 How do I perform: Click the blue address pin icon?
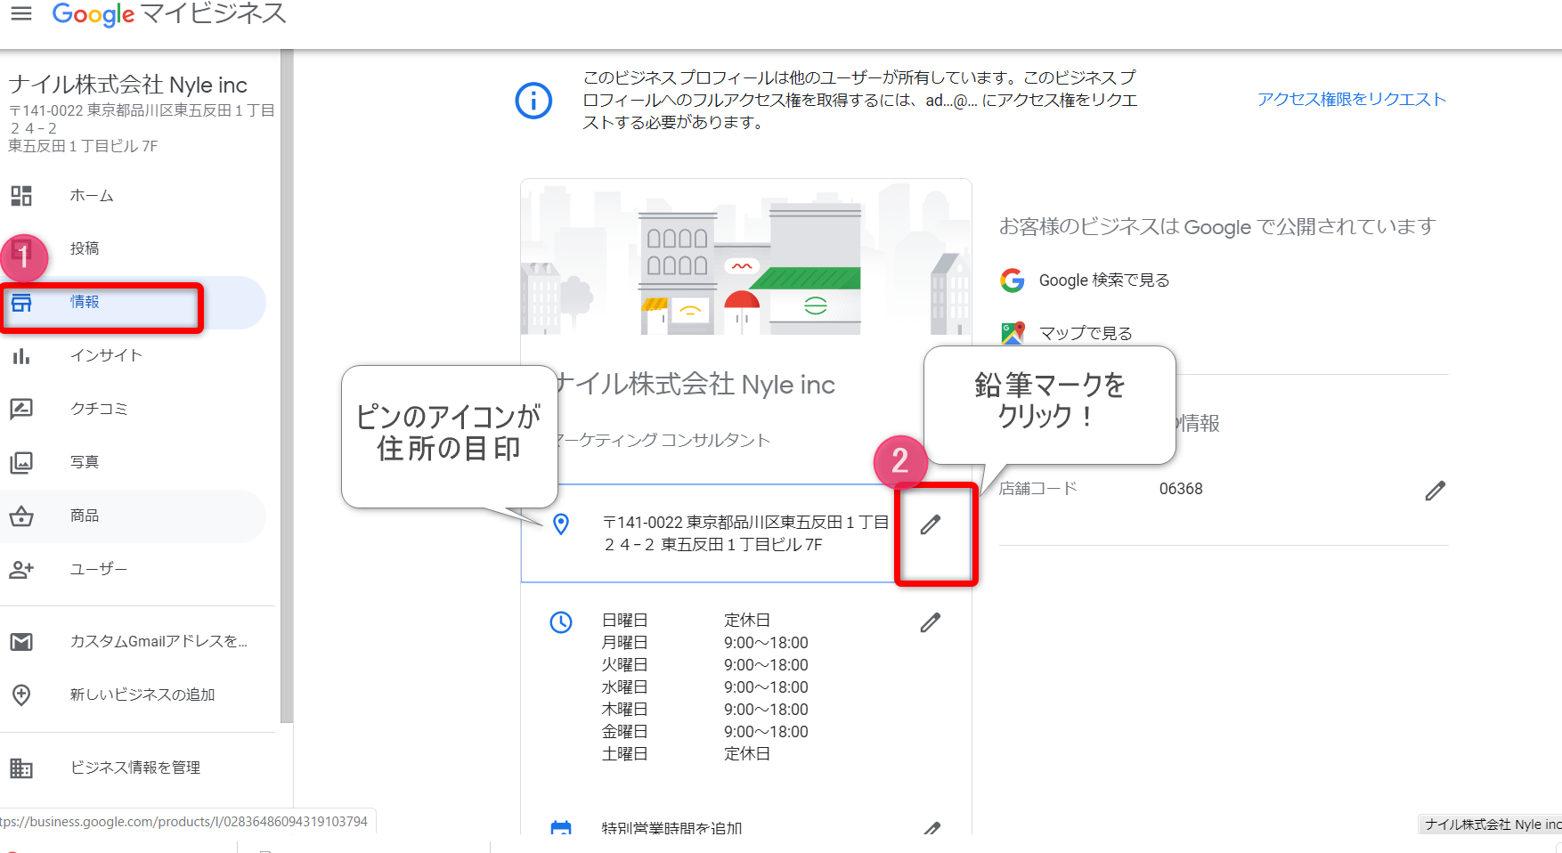tap(561, 524)
